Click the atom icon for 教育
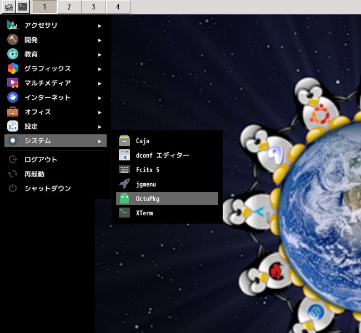Viewport: 361px width, 333px height. tap(13, 54)
